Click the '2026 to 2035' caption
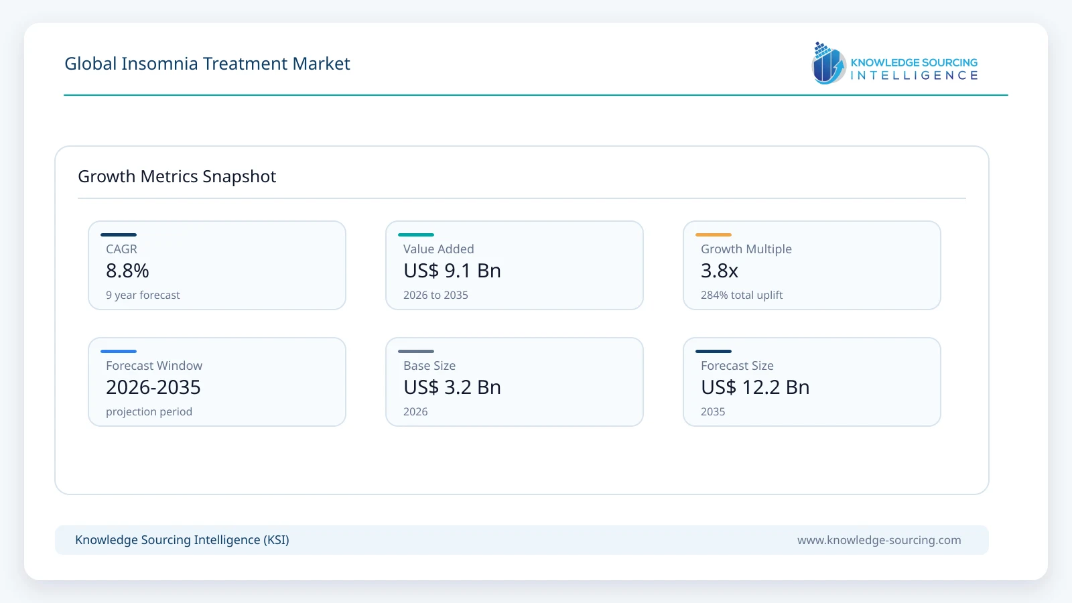This screenshot has width=1072, height=603. click(x=435, y=295)
